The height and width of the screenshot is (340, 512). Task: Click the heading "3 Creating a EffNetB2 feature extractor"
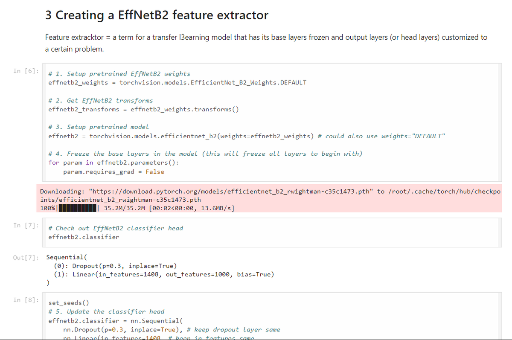click(x=157, y=15)
